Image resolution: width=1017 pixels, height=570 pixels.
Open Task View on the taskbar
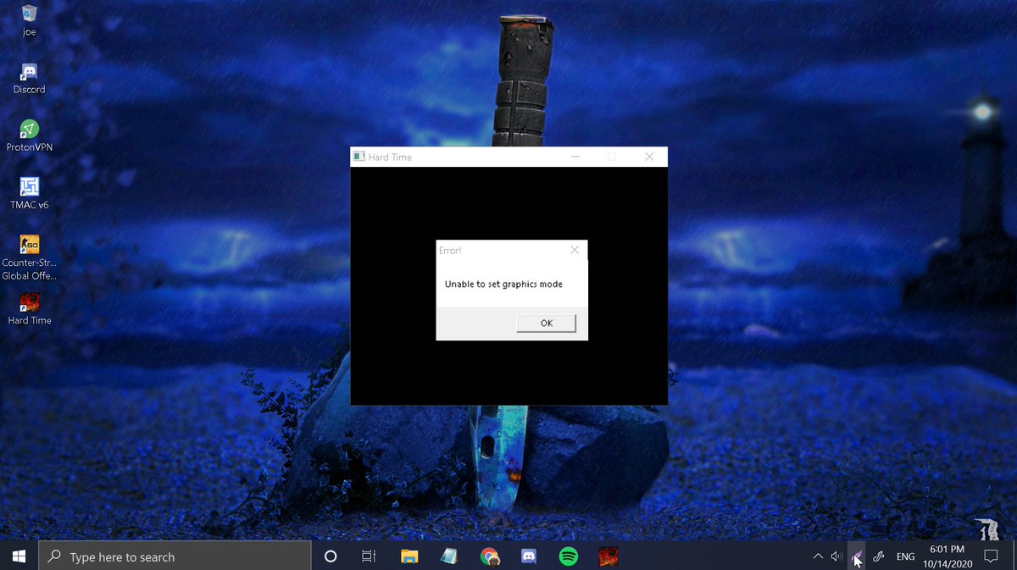[x=369, y=556]
